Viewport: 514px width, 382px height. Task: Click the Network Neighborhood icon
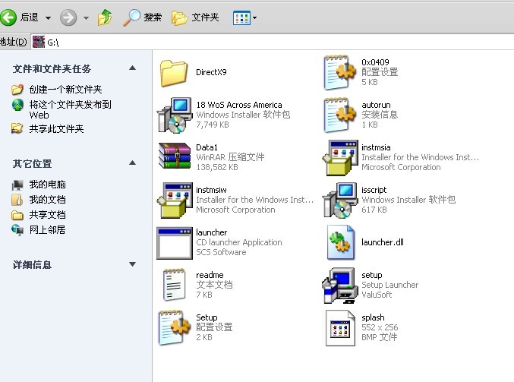(x=17, y=230)
